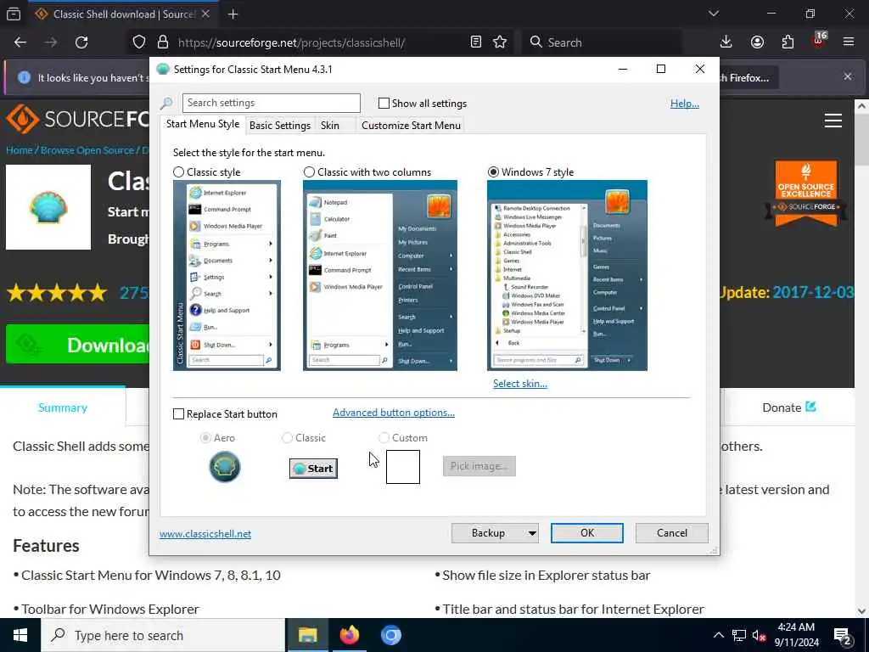Select Classic with two columns option
Viewport: 869px width, 652px height.
[x=309, y=172]
